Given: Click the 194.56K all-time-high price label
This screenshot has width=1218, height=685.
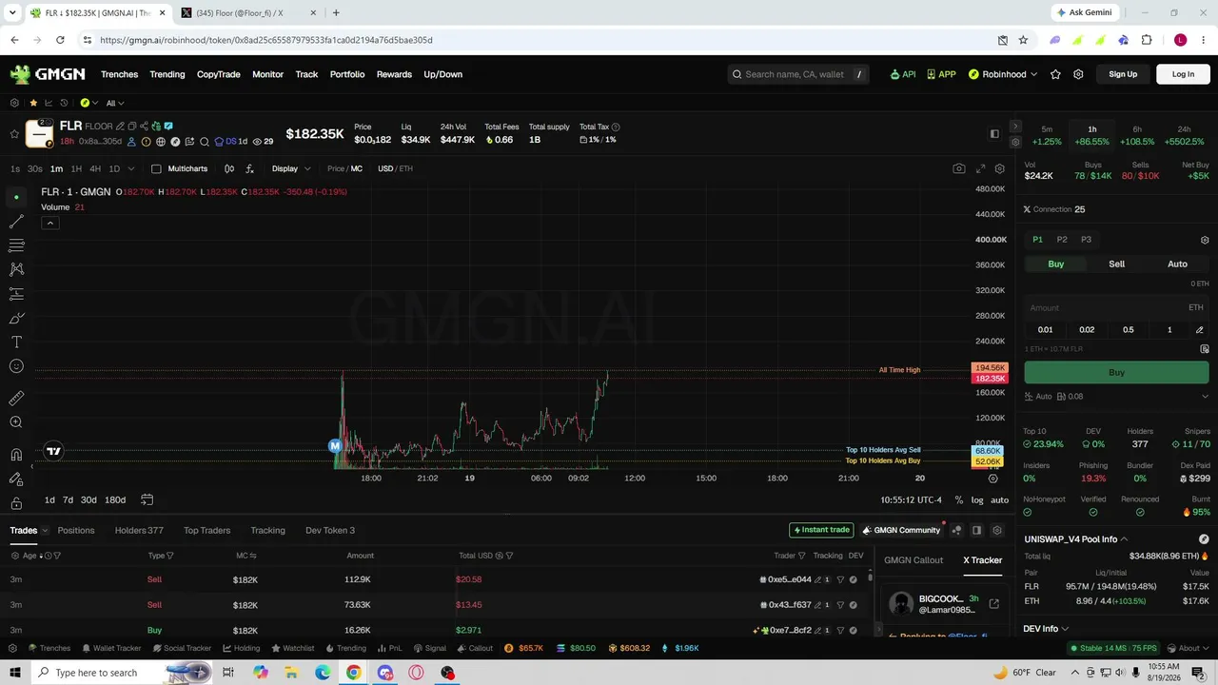Looking at the screenshot, I should [990, 368].
